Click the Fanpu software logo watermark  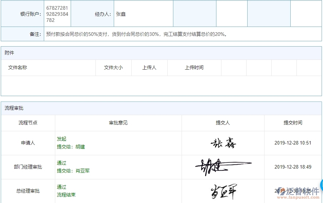299,191
